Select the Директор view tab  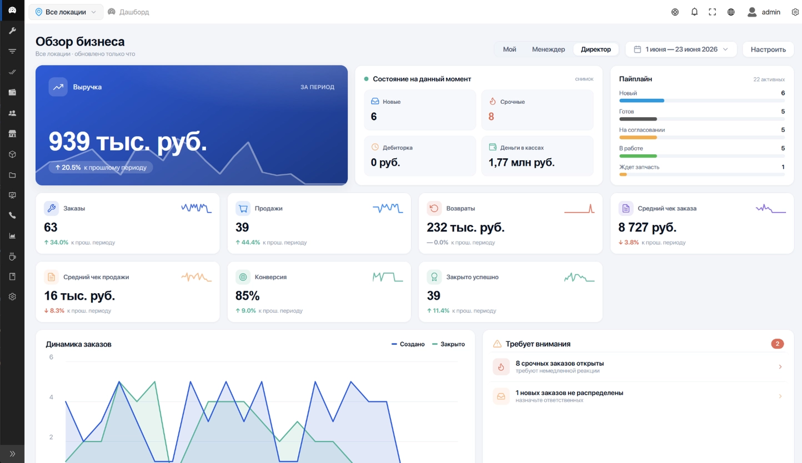(596, 49)
